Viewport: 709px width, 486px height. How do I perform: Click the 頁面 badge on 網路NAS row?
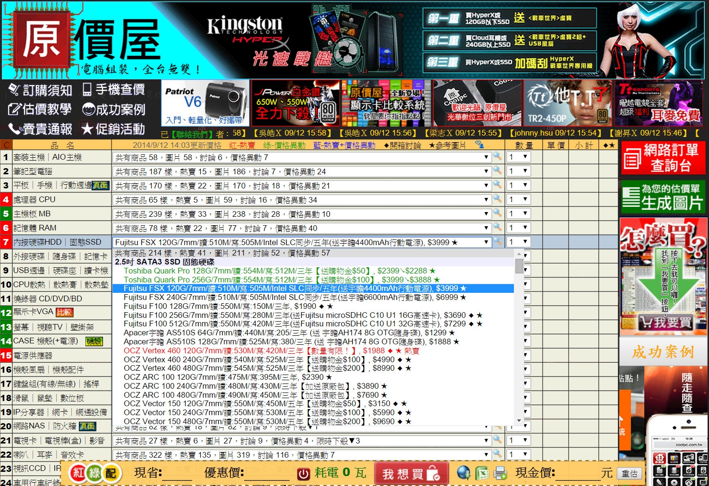click(x=87, y=426)
